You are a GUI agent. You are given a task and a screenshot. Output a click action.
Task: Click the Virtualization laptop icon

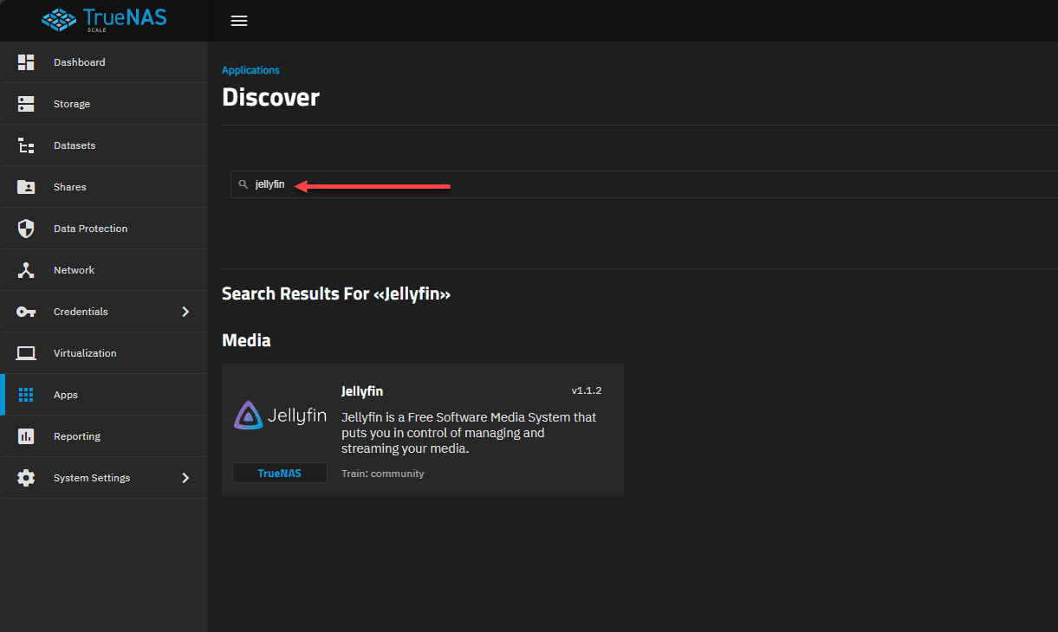coord(26,353)
